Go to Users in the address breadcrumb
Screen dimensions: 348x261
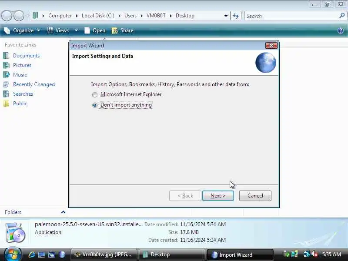(x=130, y=16)
